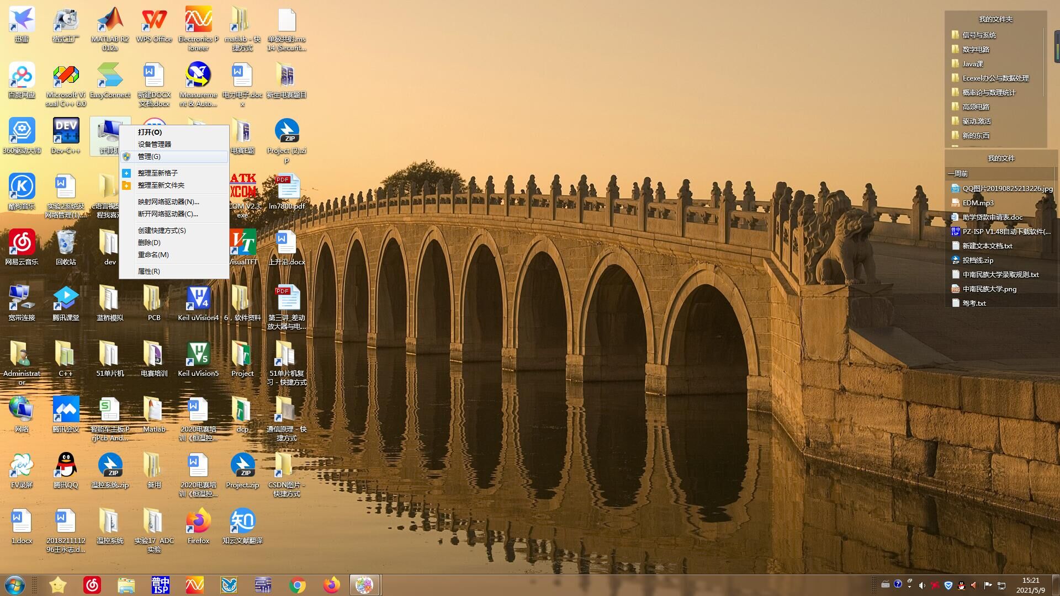This screenshot has height=596, width=1060.
Task: Select Microsoft Visual C++ 6.0 icon
Action: click(x=66, y=84)
